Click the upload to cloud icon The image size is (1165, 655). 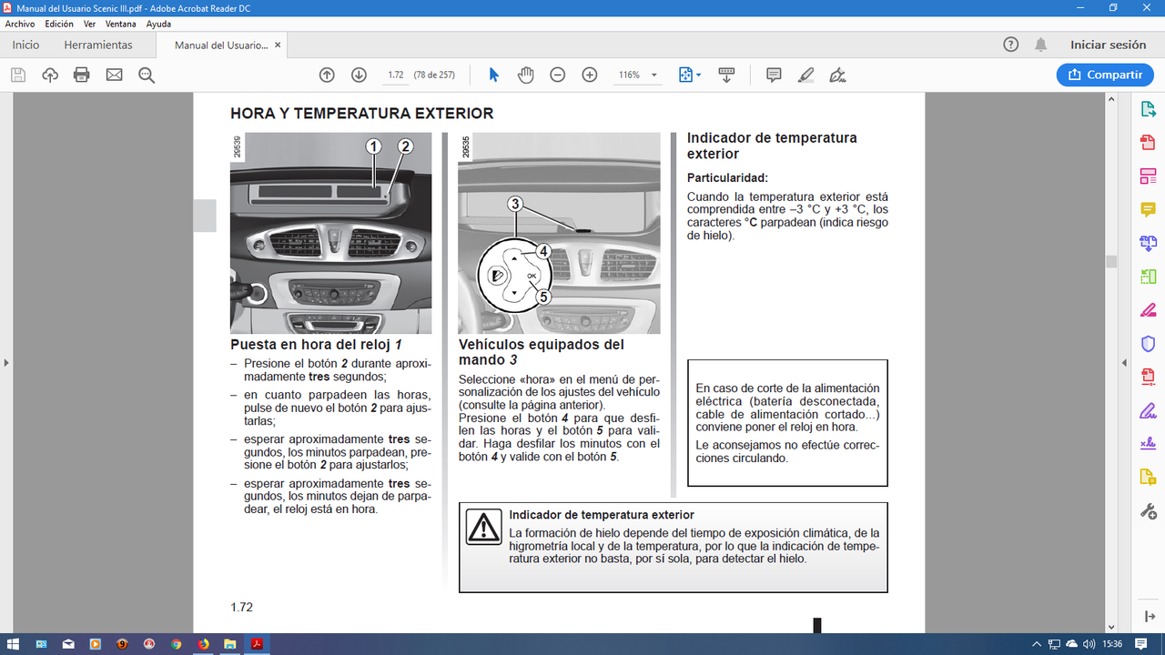tap(50, 75)
